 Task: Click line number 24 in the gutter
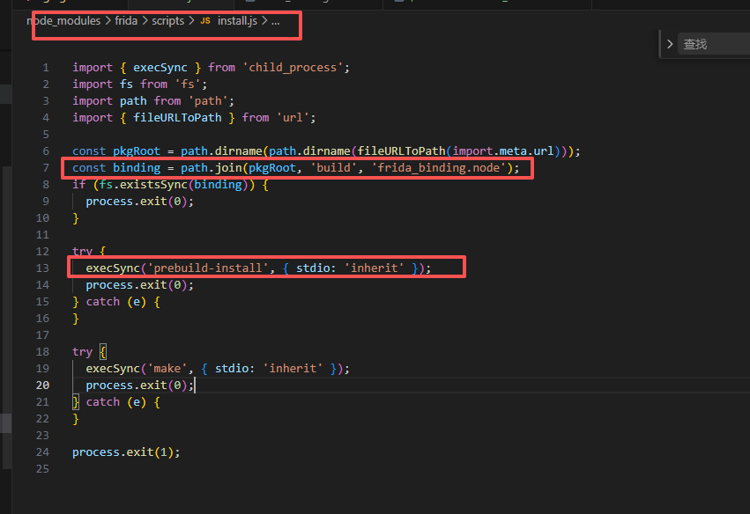42,452
